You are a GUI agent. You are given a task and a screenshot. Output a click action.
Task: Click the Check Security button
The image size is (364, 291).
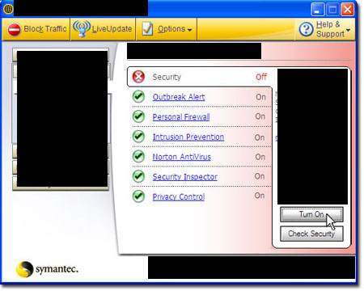click(311, 234)
